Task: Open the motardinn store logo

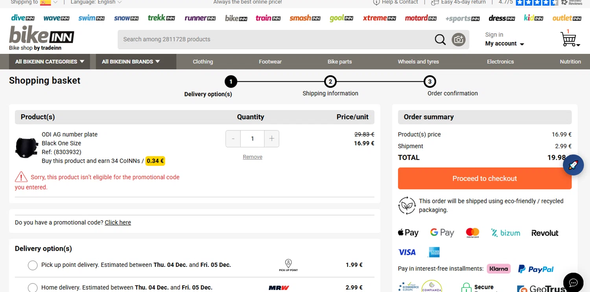Action: pos(421,18)
